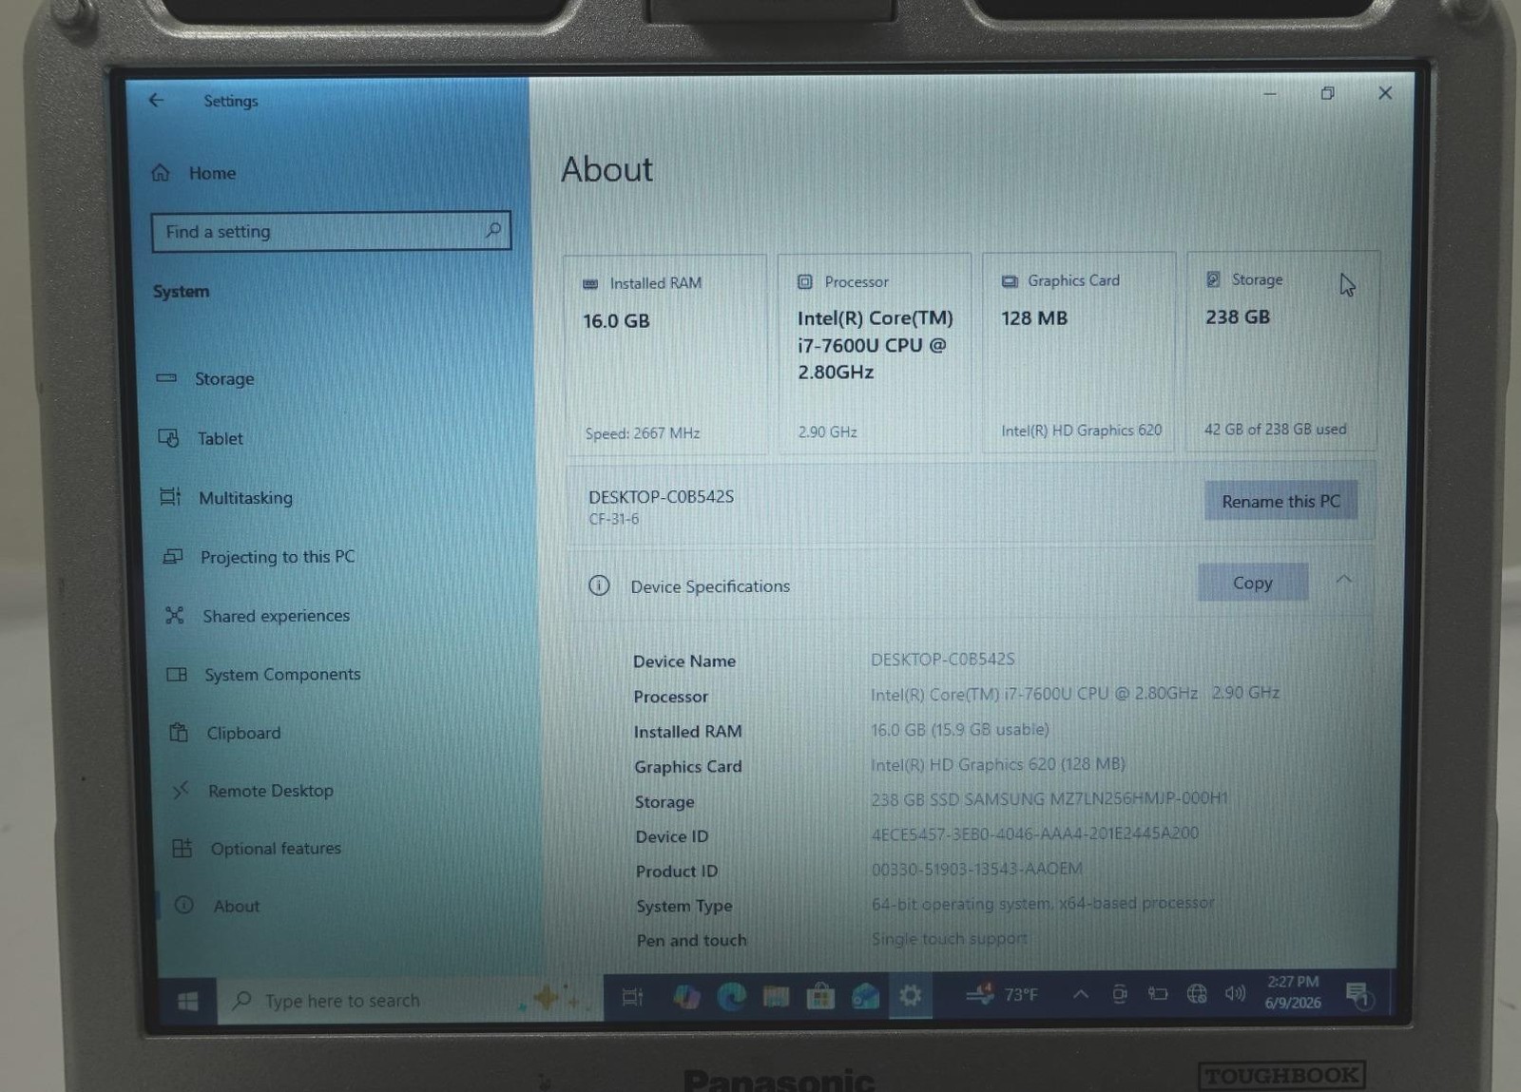This screenshot has height=1092, width=1521.
Task: Show hidden system tray icons
Action: coord(1080,994)
